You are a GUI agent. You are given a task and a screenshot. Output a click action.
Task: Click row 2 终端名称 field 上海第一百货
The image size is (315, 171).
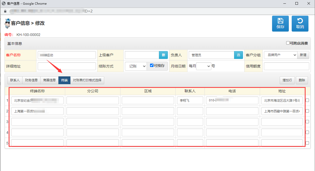37,111
